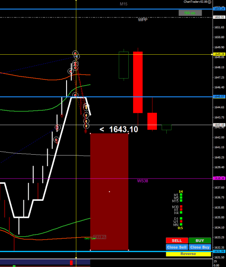Click the green BUY button

(200, 241)
